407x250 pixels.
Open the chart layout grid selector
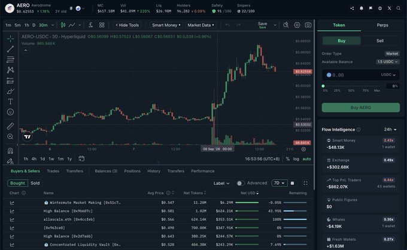point(102,25)
